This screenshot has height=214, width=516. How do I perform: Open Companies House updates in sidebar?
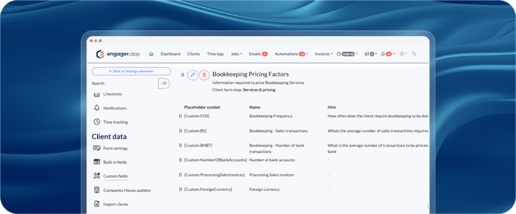point(126,190)
